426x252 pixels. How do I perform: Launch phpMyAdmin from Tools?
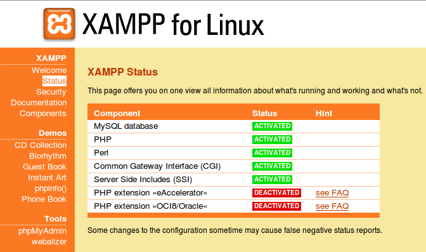pos(42,231)
